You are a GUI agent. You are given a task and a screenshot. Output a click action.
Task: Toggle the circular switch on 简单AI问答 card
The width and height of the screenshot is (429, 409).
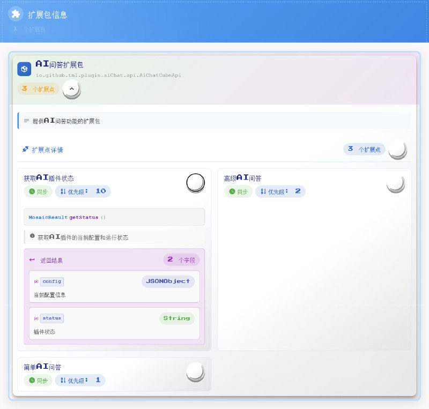(195, 371)
